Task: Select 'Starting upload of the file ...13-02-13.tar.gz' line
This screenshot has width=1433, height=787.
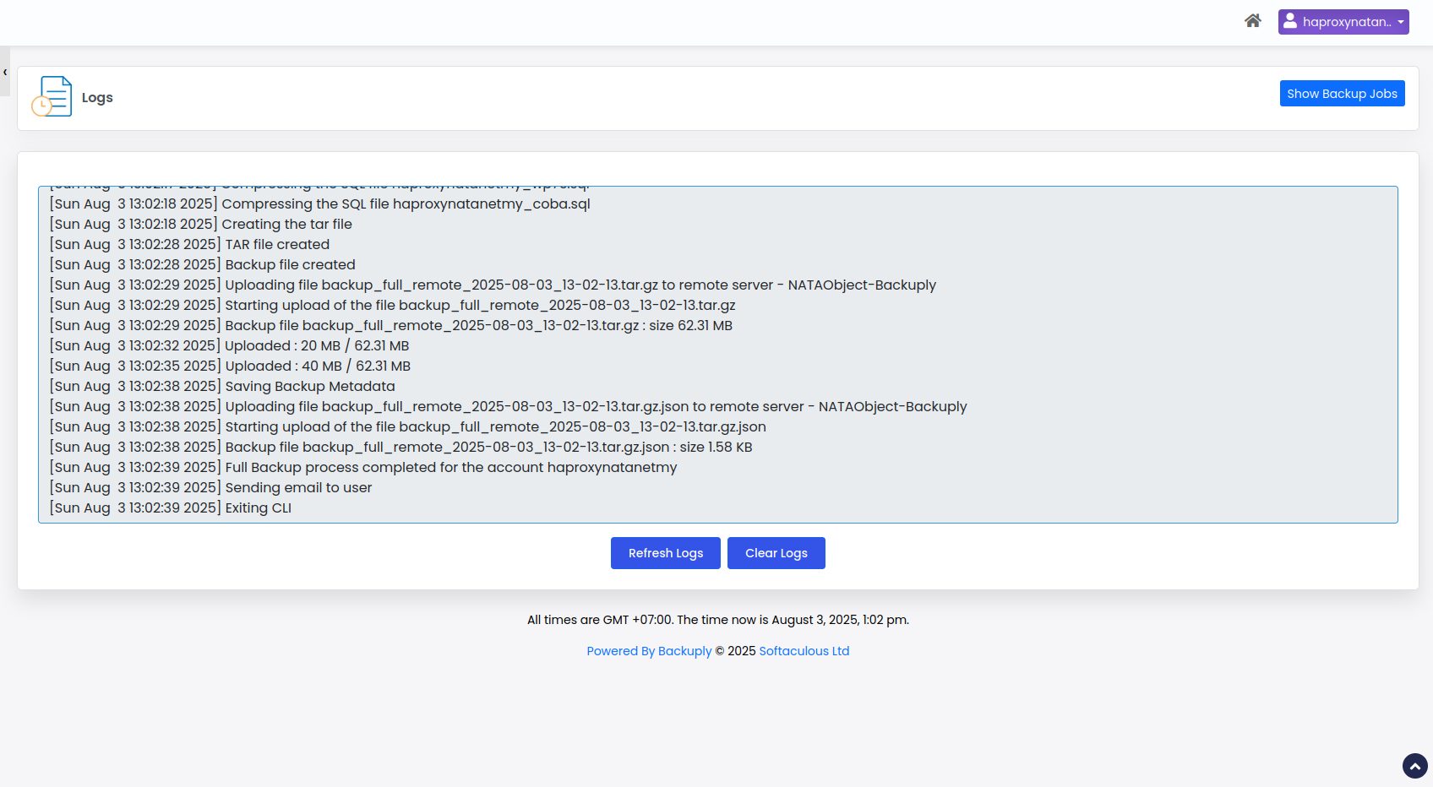Action: [393, 305]
